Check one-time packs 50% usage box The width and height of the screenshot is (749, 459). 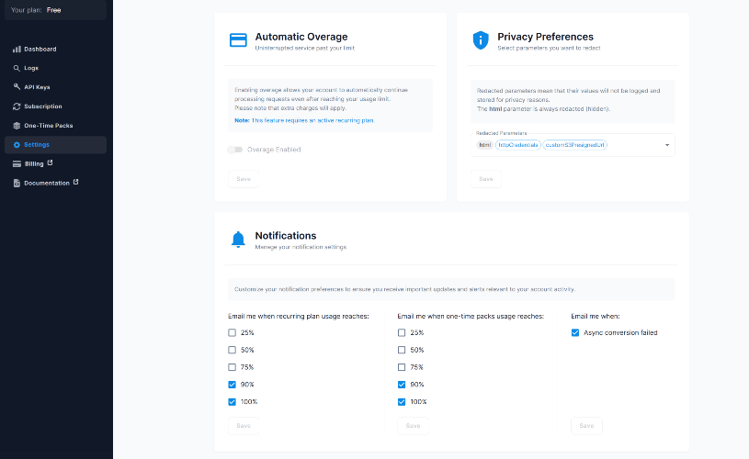point(402,350)
